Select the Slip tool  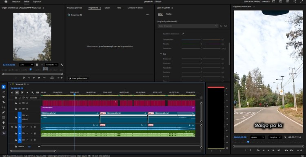coord(4,107)
